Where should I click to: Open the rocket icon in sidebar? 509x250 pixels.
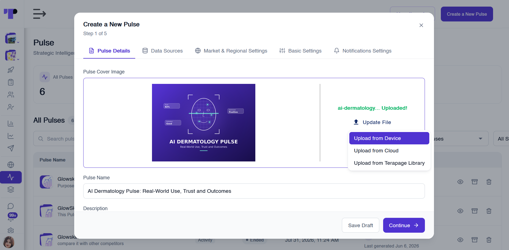coord(11,70)
